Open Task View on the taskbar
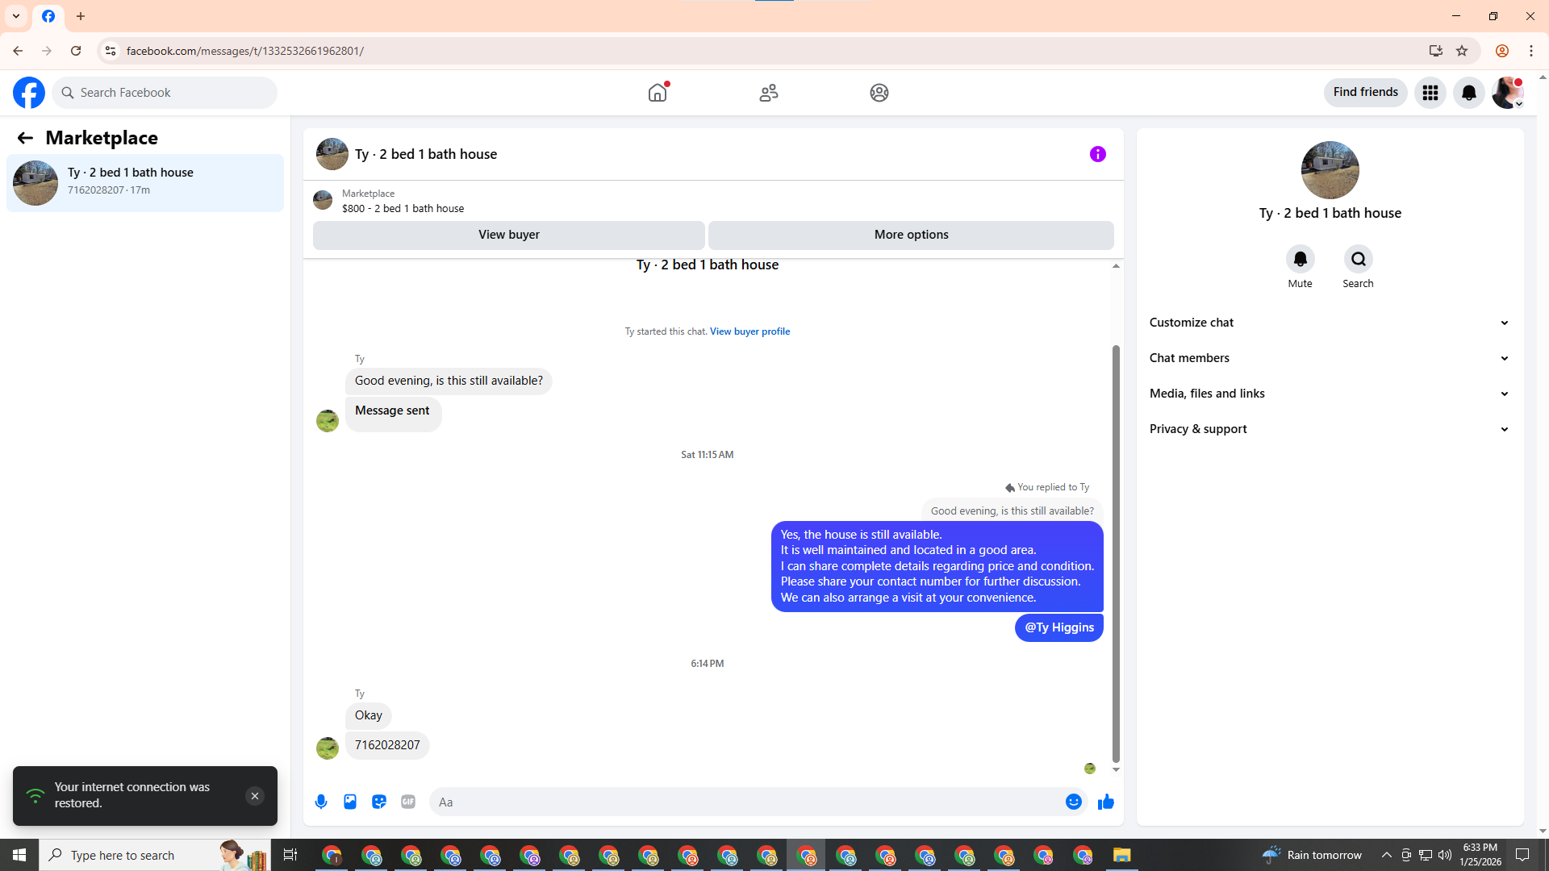Image resolution: width=1549 pixels, height=871 pixels. 290,855
